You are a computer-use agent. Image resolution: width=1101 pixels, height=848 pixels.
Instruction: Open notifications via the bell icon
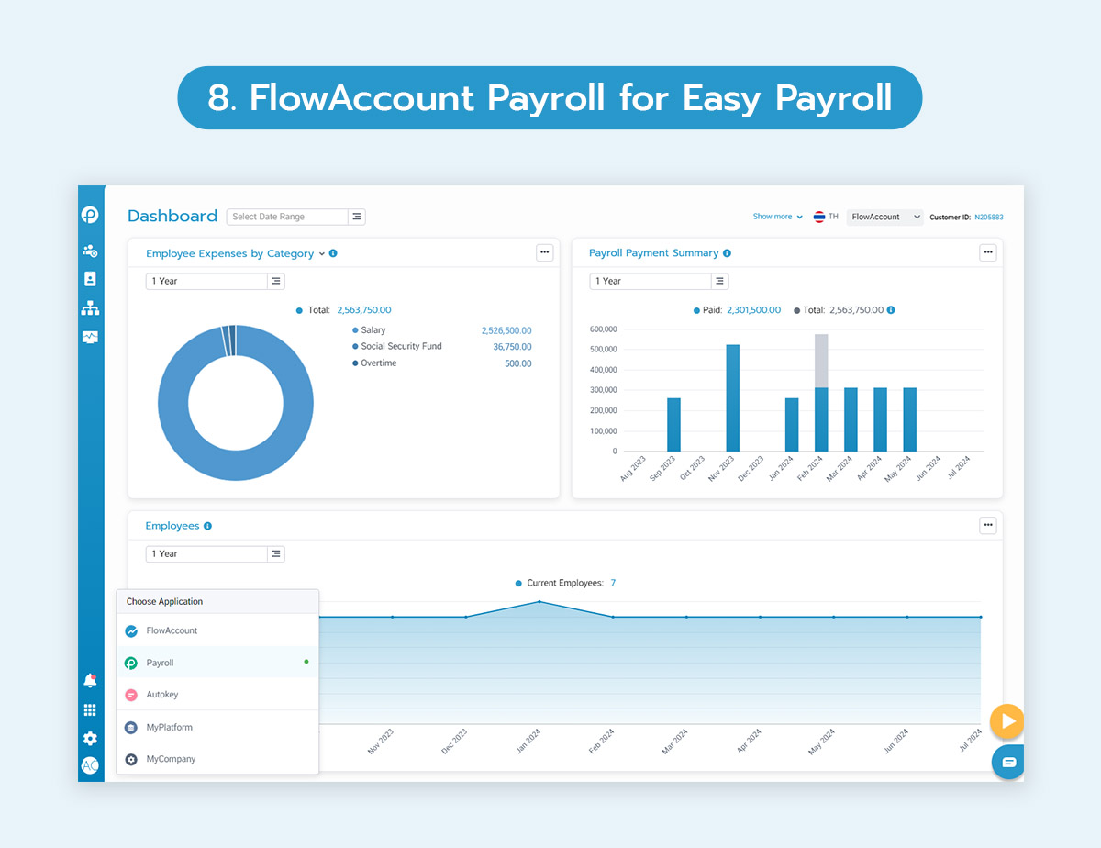(x=90, y=680)
